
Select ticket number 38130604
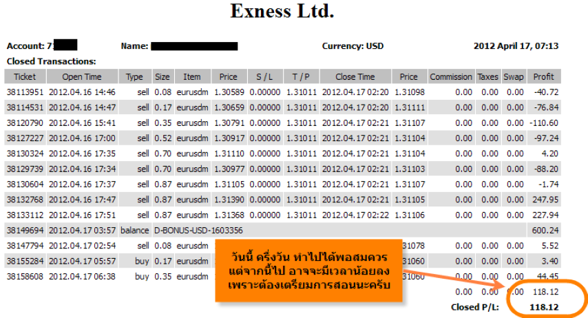pos(25,184)
